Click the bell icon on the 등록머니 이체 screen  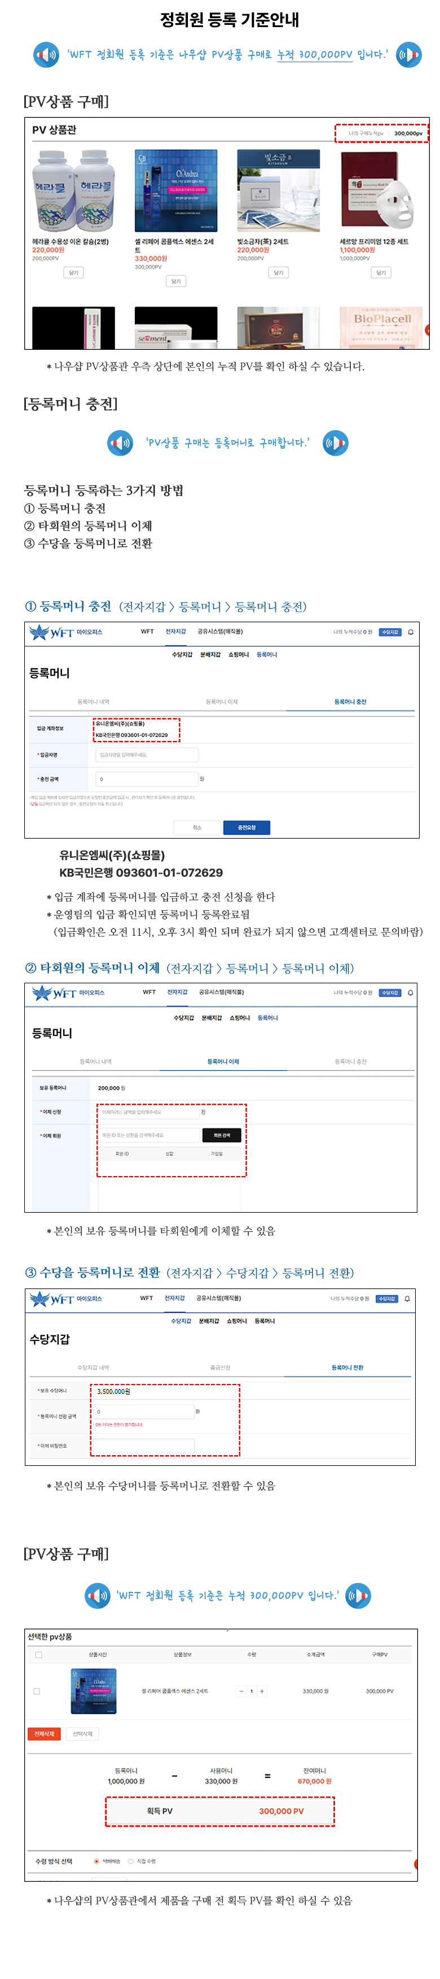pos(411,992)
